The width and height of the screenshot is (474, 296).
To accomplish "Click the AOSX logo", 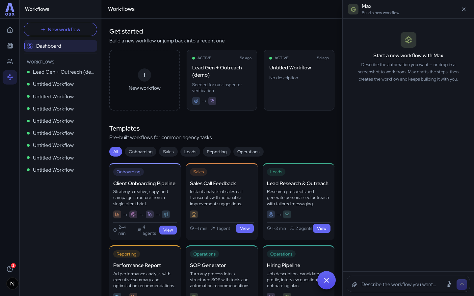I will coord(10,9).
